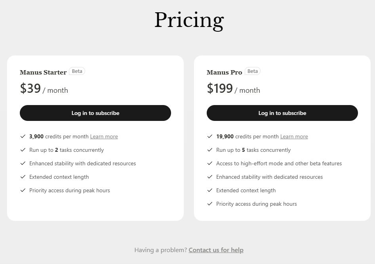Click the "Contact us for help" link
375x264 pixels.
tap(216, 250)
